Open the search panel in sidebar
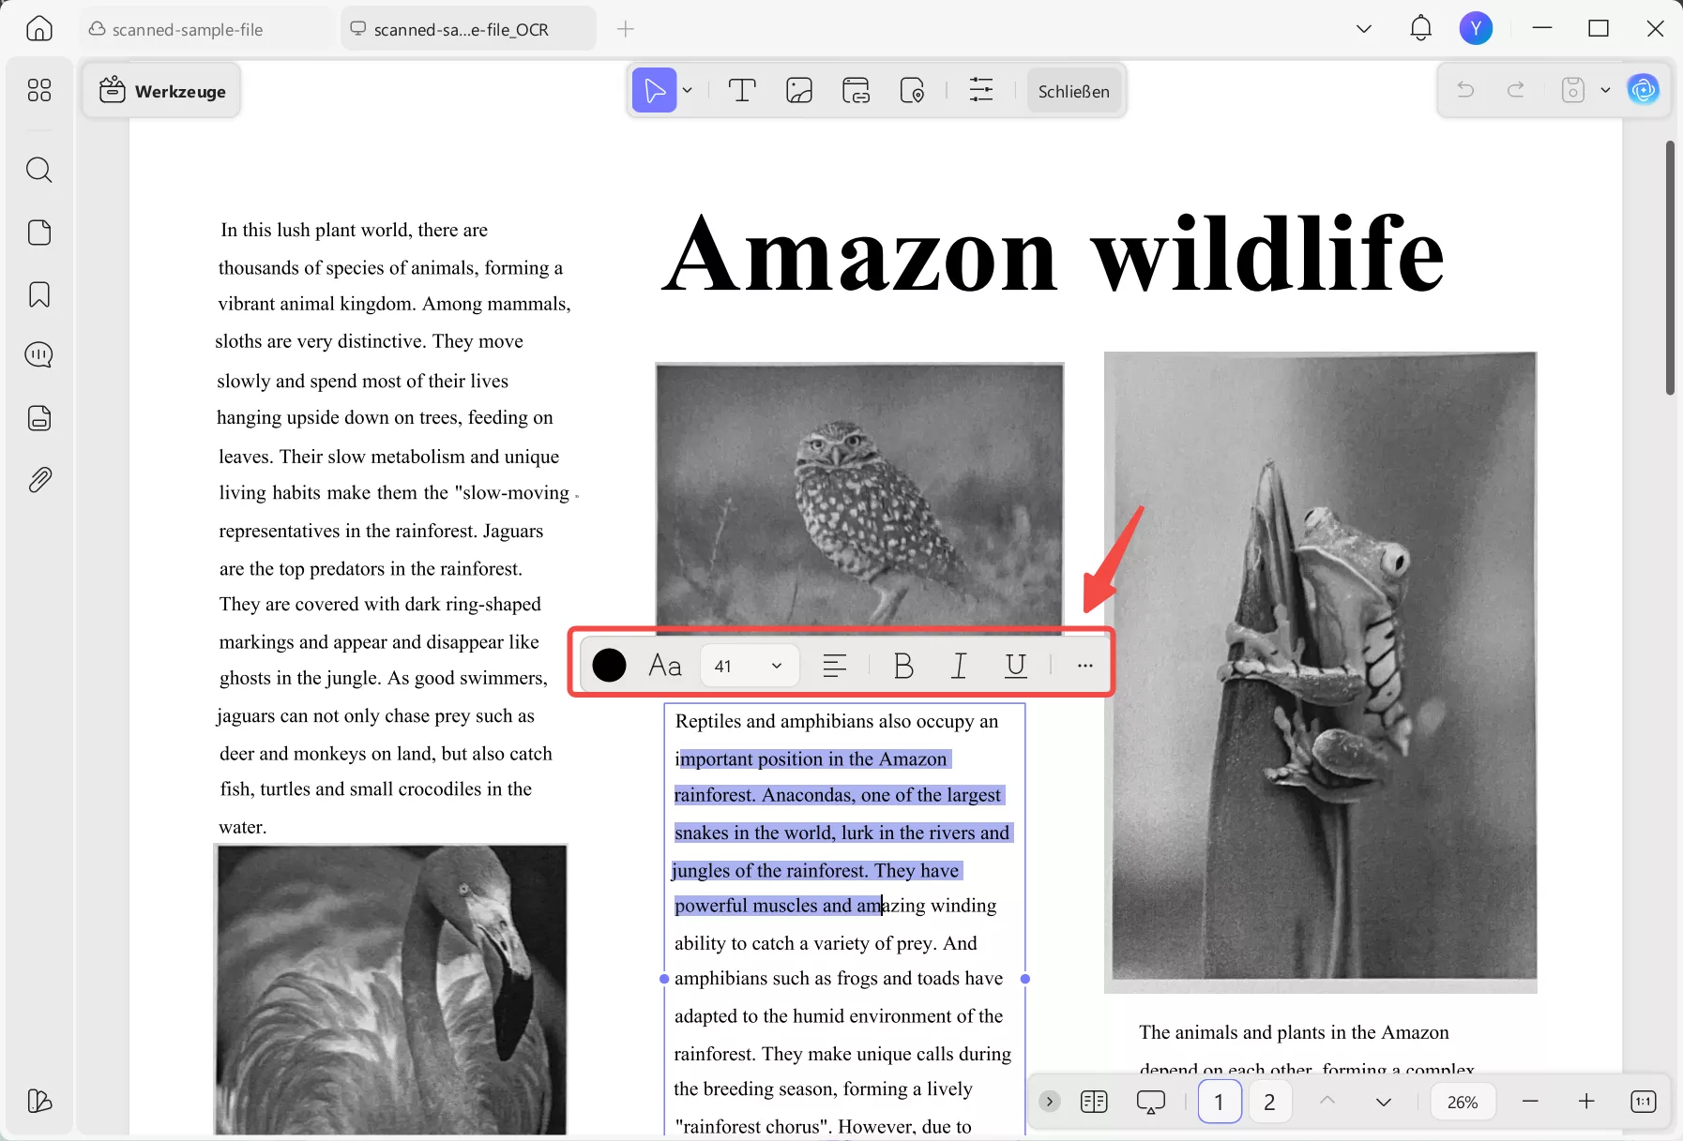This screenshot has height=1141, width=1683. 38,170
